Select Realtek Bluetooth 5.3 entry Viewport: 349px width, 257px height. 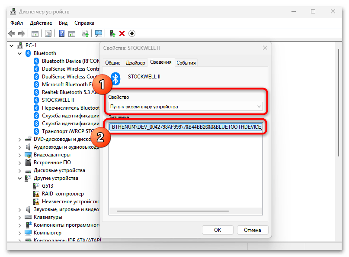(70, 92)
